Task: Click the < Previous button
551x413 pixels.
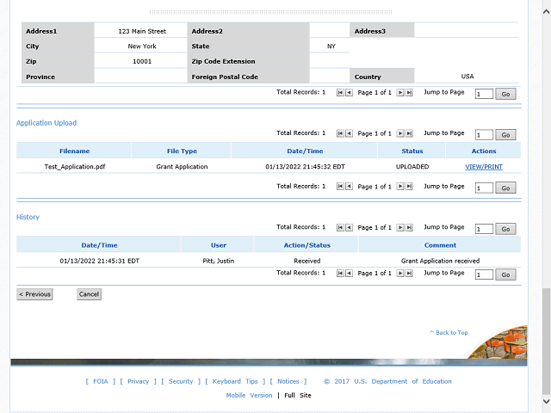Action: (34, 294)
